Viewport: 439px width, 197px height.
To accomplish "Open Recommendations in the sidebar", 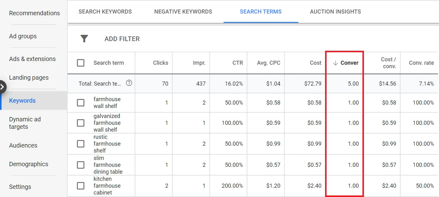I will [x=35, y=13].
